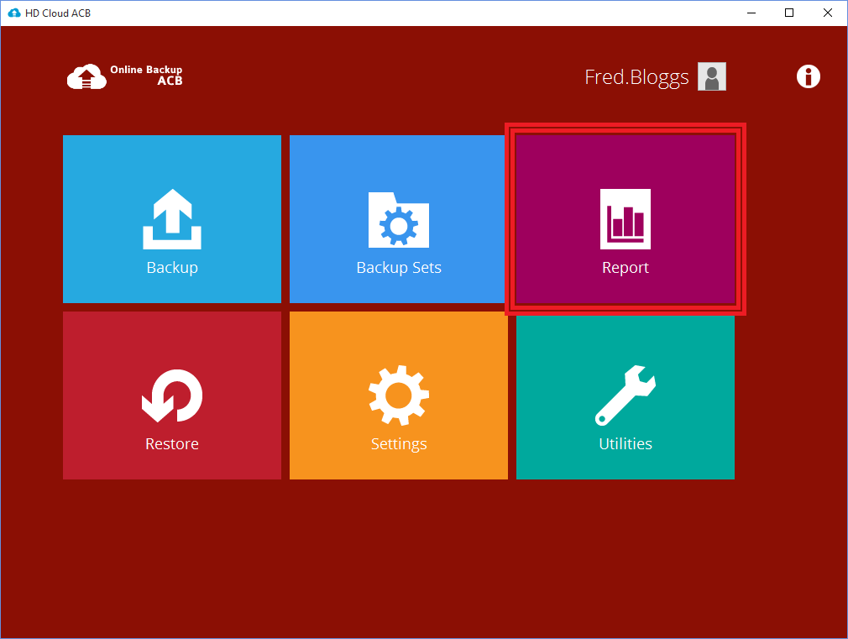
Task: Close the HD Cloud ACB window
Action: 828,13
